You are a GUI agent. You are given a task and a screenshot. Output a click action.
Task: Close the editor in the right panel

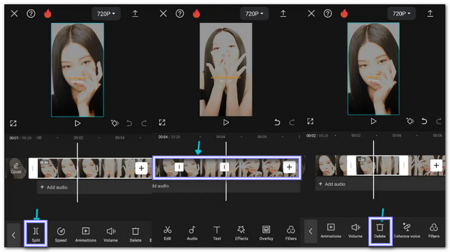click(311, 14)
